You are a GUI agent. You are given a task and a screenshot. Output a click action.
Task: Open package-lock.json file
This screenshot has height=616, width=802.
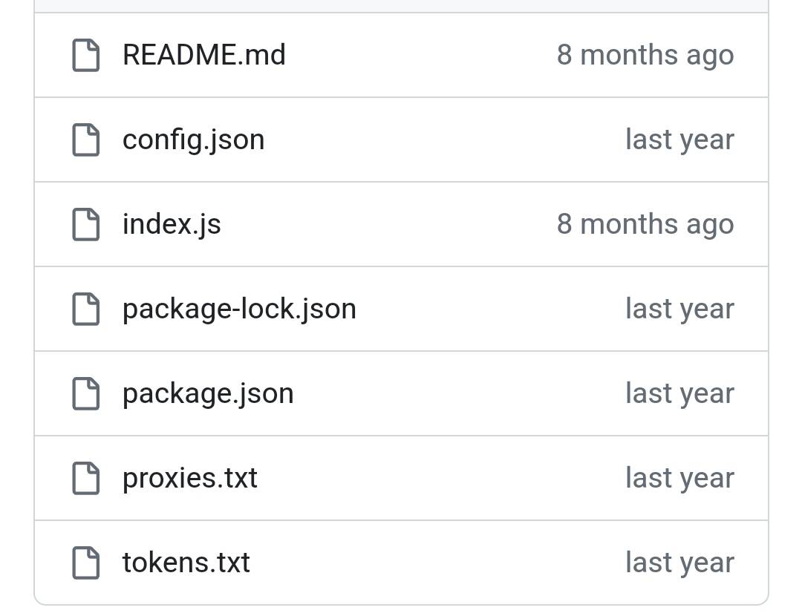(239, 309)
